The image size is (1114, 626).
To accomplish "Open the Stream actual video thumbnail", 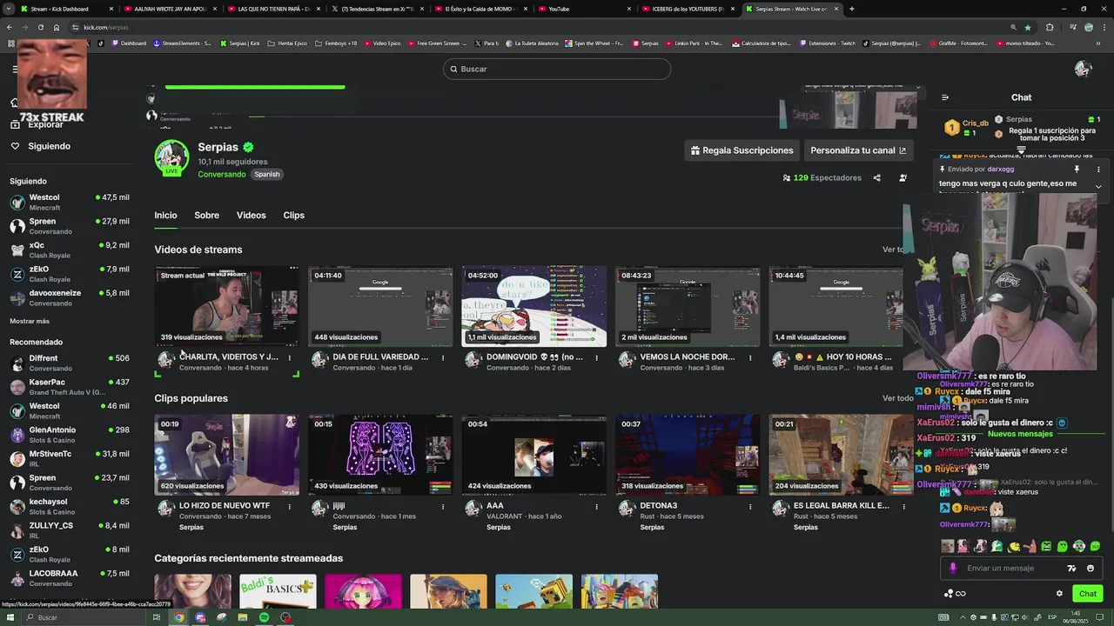I will pyautogui.click(x=226, y=306).
